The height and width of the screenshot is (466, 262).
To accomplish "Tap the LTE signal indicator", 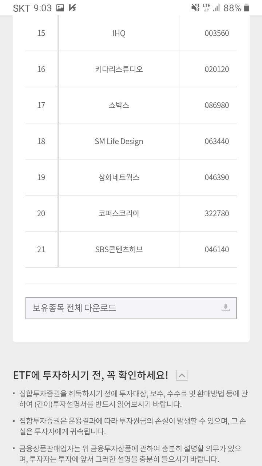I will tap(207, 8).
